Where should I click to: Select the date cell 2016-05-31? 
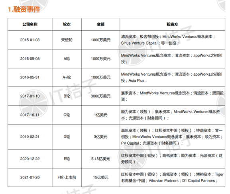tap(30, 77)
